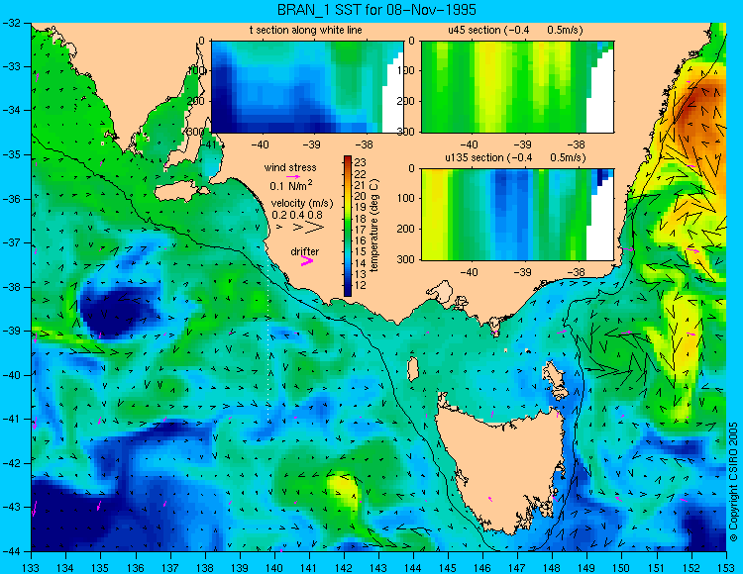
Task: Open the u45 section inset plot
Action: pyautogui.click(x=517, y=87)
